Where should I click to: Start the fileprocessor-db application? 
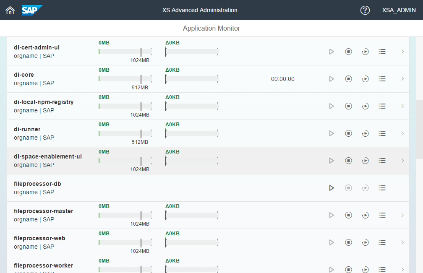click(x=332, y=188)
